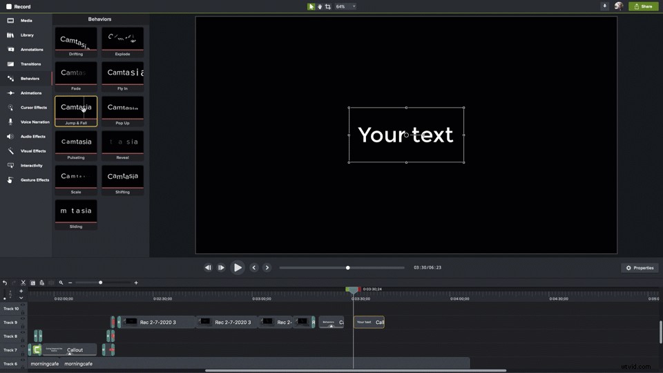
Task: Expand the track options chevron
Action: [21, 298]
